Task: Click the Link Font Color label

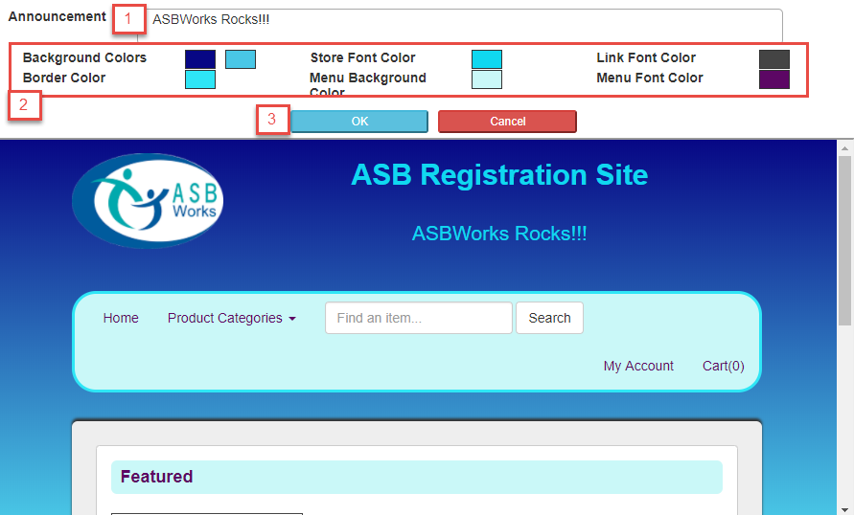Action: point(646,57)
